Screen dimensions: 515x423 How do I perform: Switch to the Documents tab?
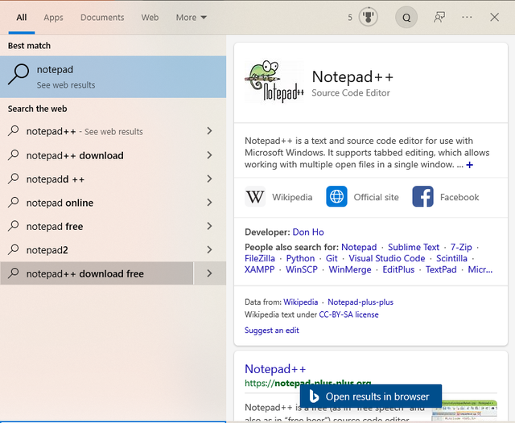(x=102, y=18)
